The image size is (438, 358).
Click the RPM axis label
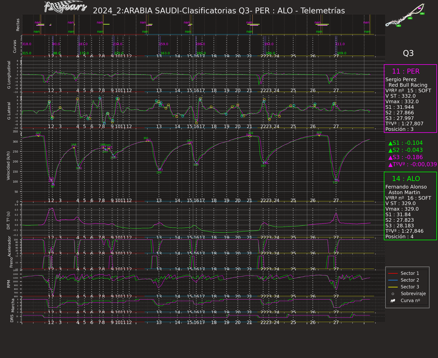[x=9, y=284]
